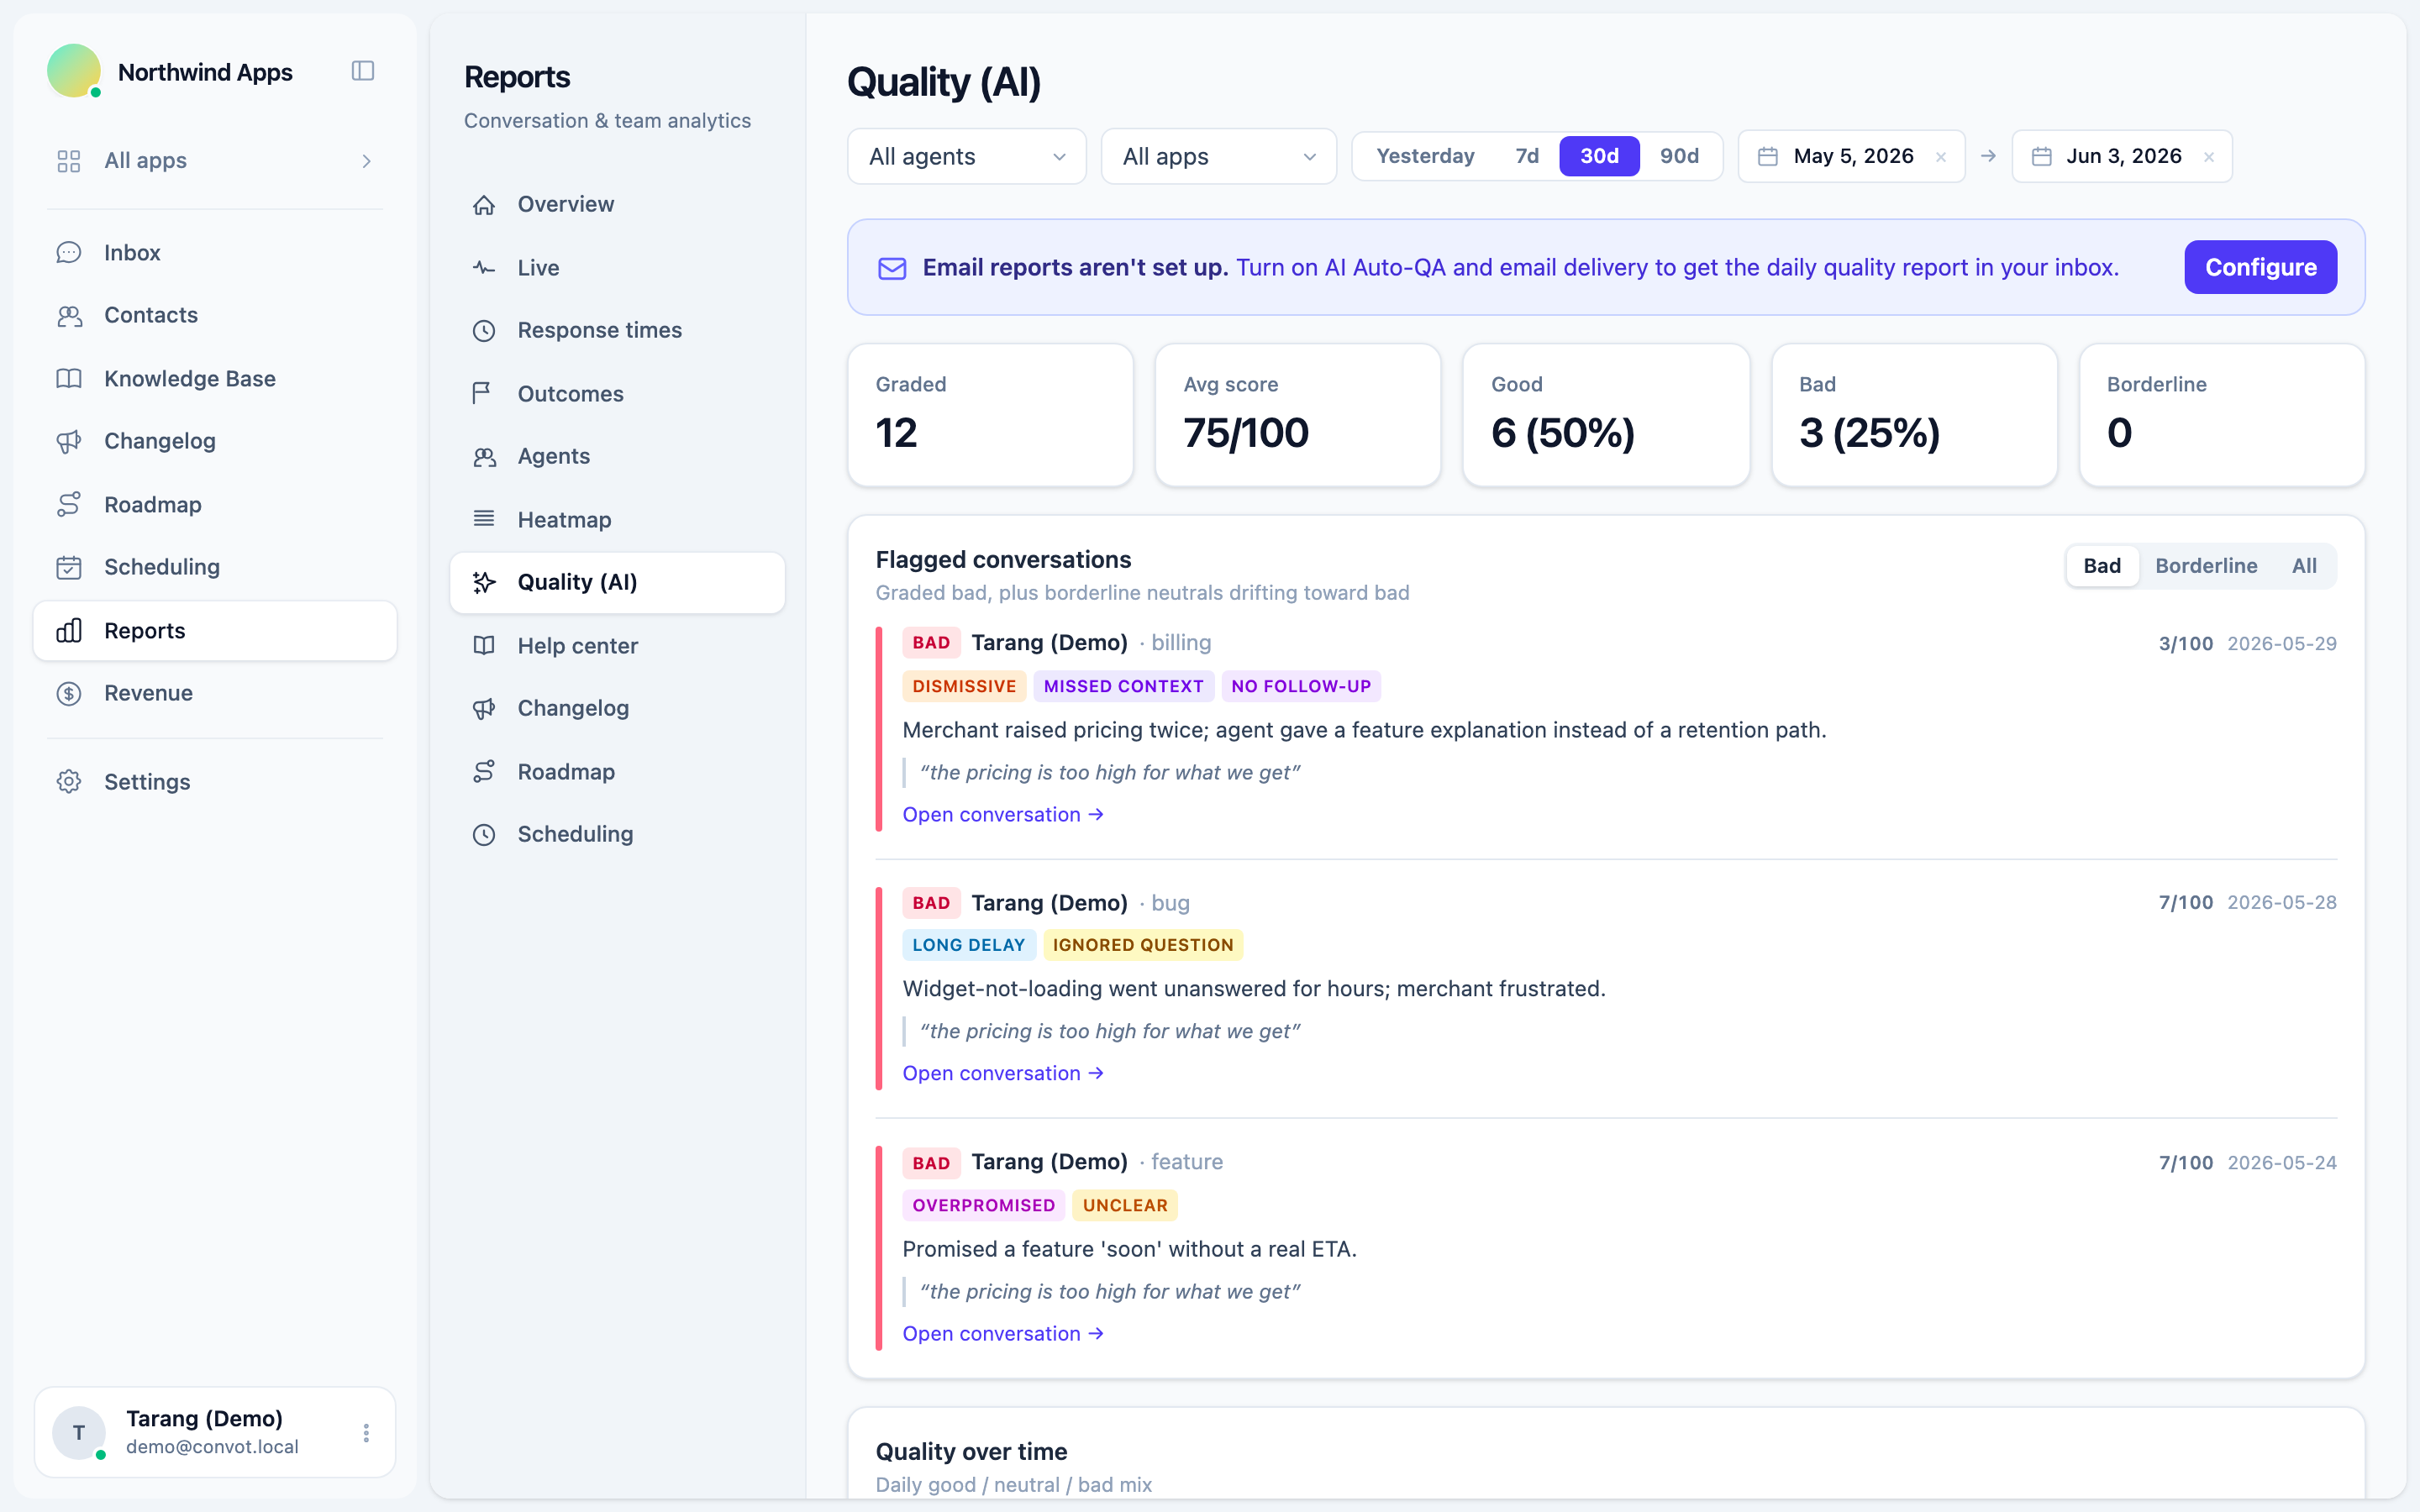Click the end date calendar icon
The height and width of the screenshot is (1512, 2420).
(2042, 157)
